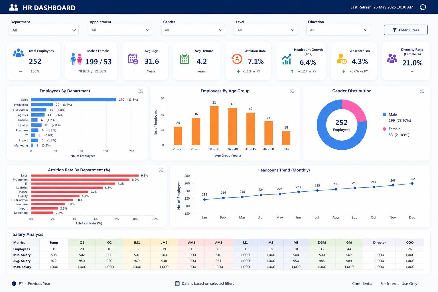The width and height of the screenshot is (438, 292).
Task: Open chart options for Employees By Department
Action: [141, 91]
